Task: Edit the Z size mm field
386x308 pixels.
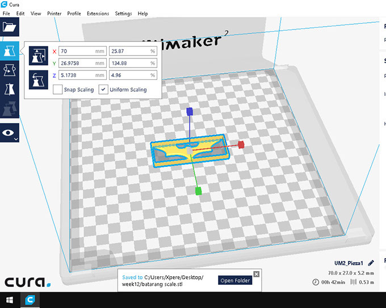Action: [x=82, y=75]
